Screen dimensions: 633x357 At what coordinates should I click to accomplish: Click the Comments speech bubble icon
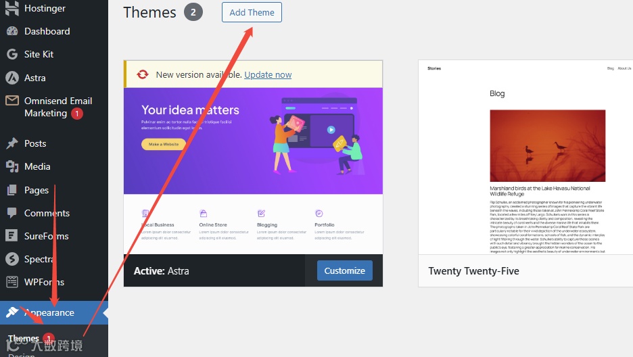click(x=12, y=212)
